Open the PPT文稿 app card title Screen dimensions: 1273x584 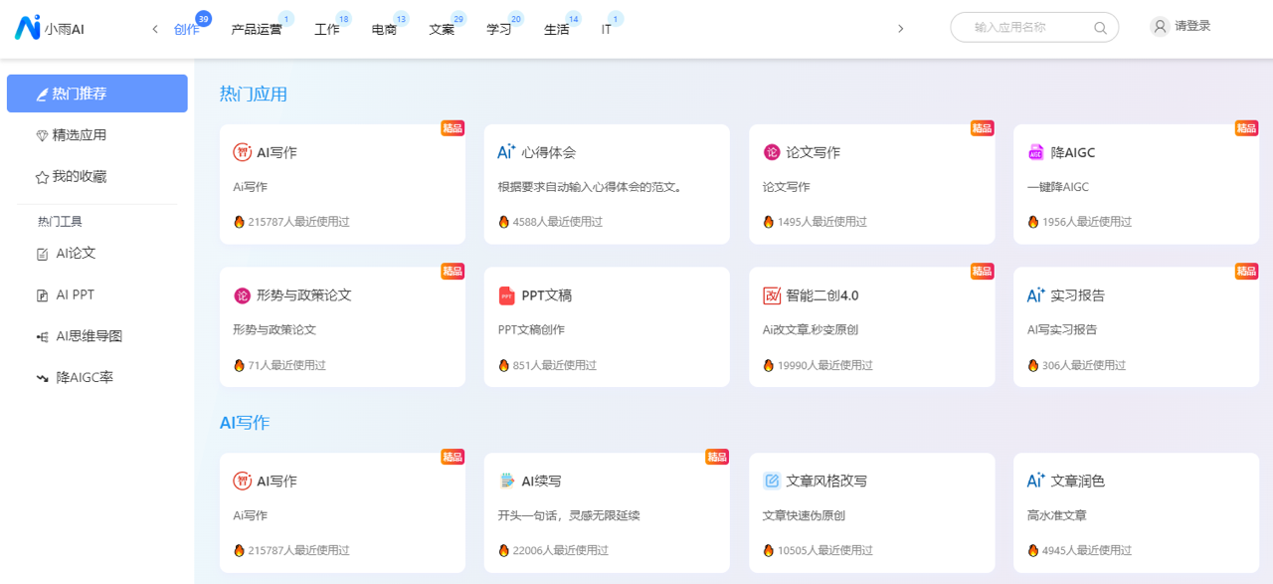[547, 295]
